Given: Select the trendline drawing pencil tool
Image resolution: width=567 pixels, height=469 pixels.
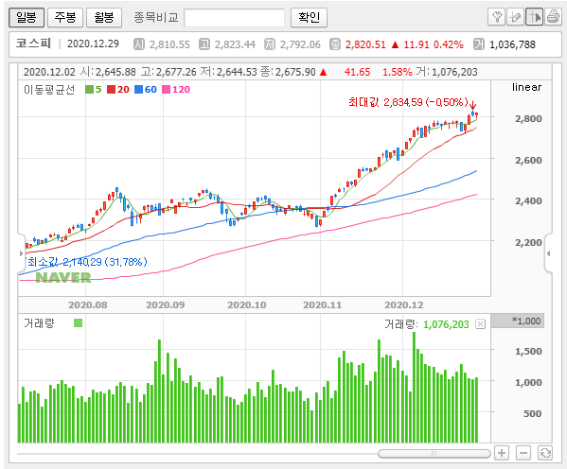Looking at the screenshot, I should click(x=515, y=17).
